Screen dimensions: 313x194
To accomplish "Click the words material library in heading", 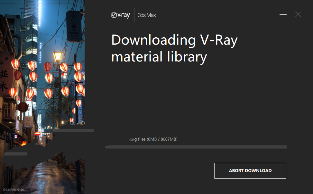I will coord(159,57).
